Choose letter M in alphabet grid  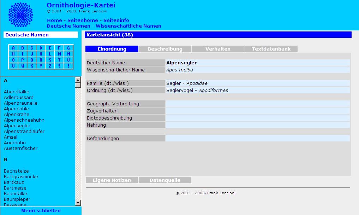coord(59,54)
